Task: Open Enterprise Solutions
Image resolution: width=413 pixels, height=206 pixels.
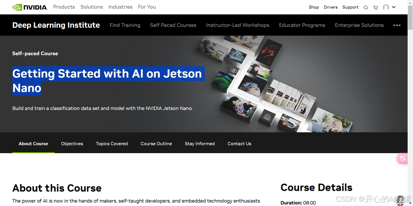Action: [x=359, y=25]
